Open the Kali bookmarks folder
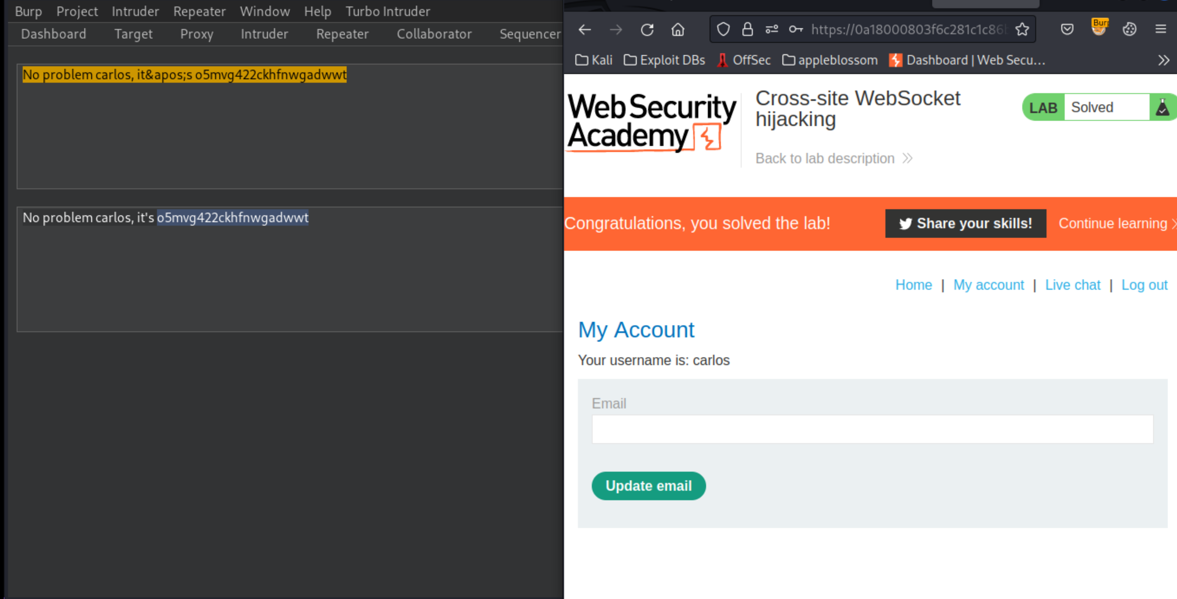1177x599 pixels. [594, 60]
